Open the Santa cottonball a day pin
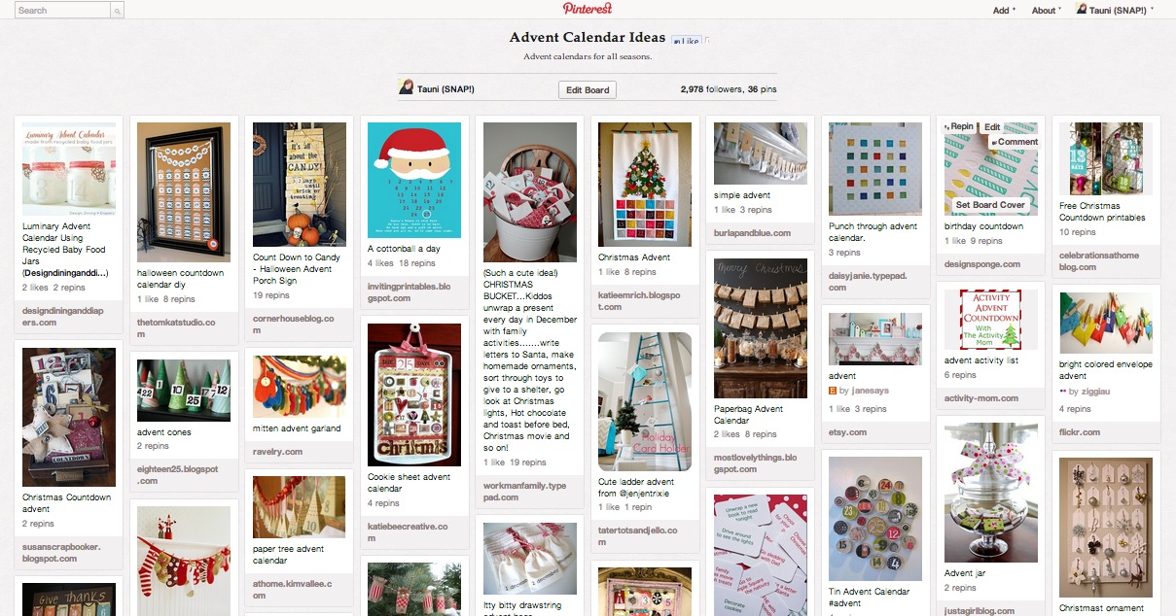The width and height of the screenshot is (1176, 616). 414,180
